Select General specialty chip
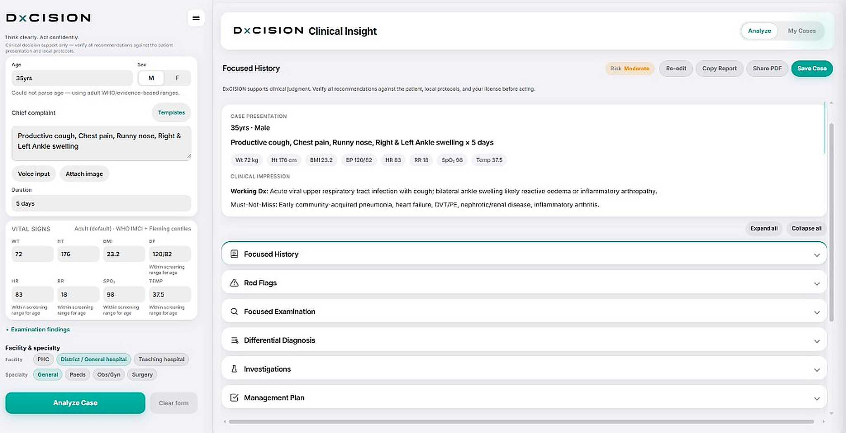 coord(48,375)
